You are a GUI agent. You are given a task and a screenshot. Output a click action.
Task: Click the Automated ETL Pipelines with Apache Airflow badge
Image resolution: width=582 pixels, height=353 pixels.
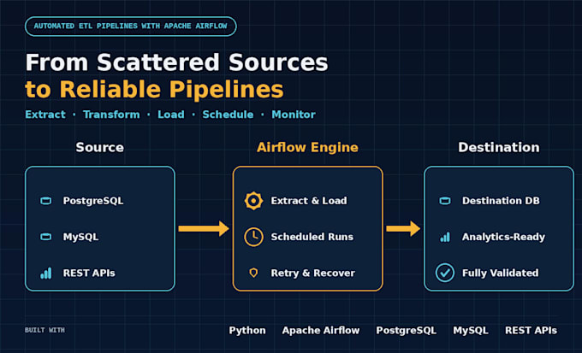point(131,26)
